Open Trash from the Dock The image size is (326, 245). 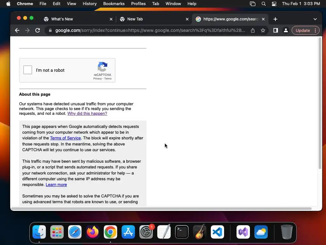pos(287,232)
